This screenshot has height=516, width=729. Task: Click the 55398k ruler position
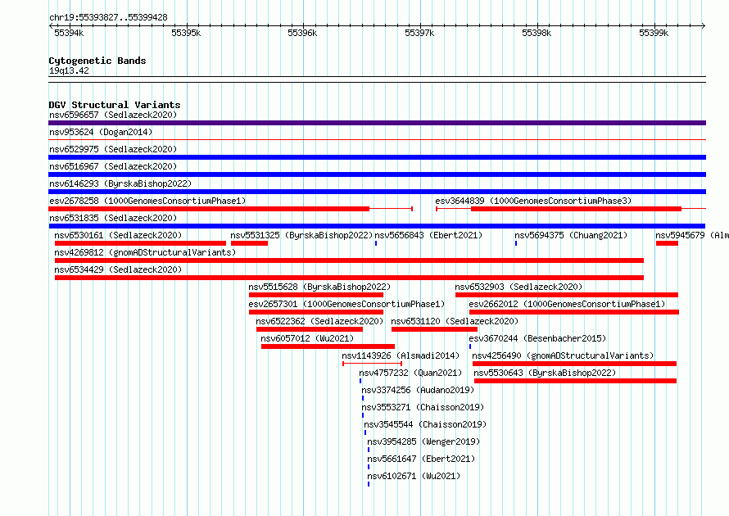537,33
